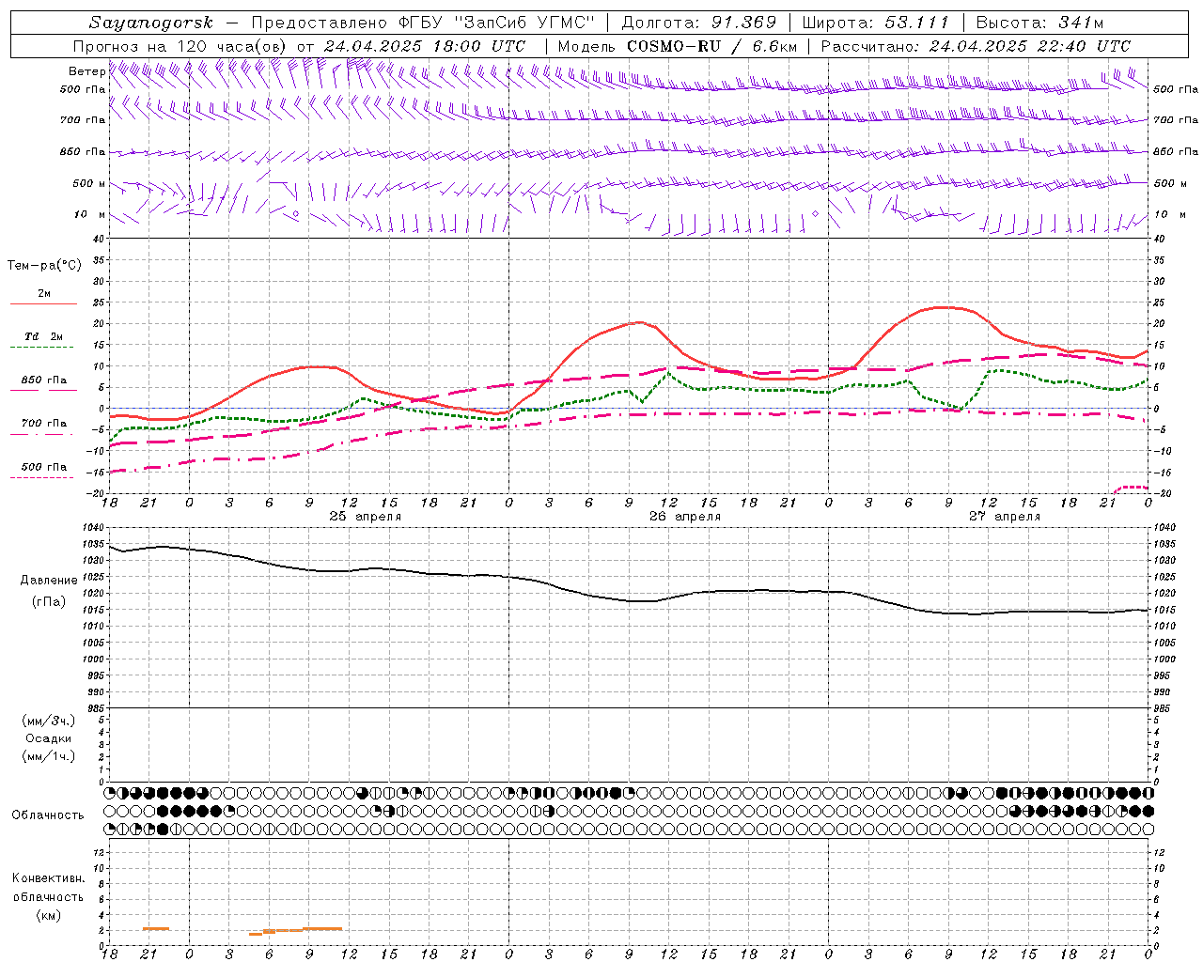
Task: Click the 27 апреля date label
Action: point(1005,517)
